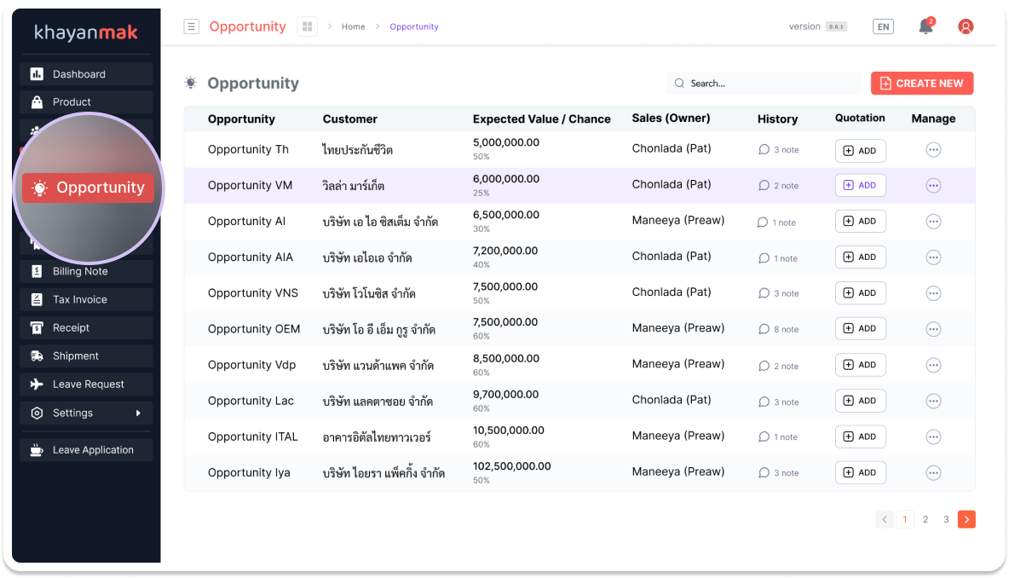Open the grid apps icon in header
The image size is (1009, 578).
(x=307, y=26)
